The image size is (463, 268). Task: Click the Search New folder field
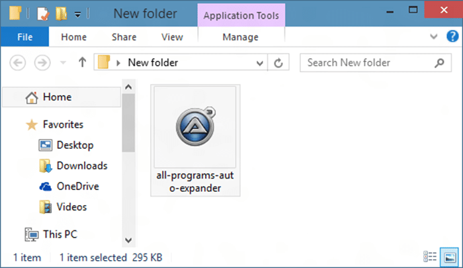click(x=376, y=63)
